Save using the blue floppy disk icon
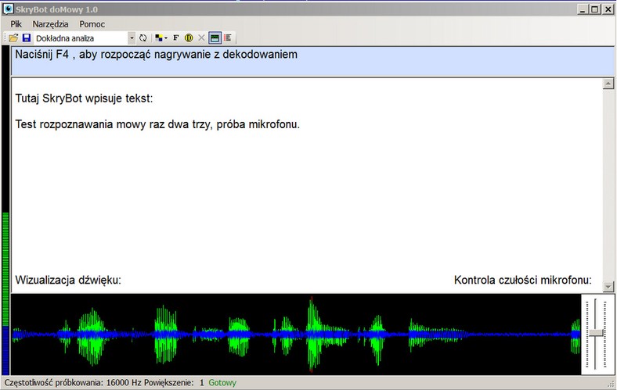The image size is (617, 390). coord(27,38)
